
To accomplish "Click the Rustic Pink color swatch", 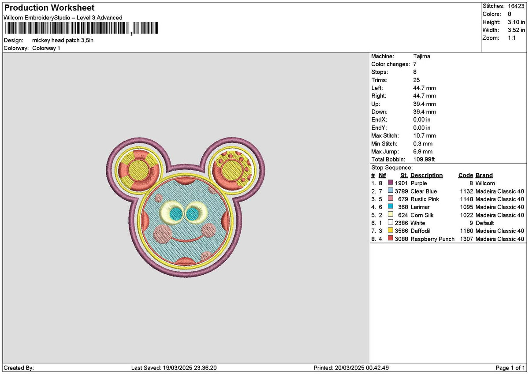I will [x=390, y=199].
